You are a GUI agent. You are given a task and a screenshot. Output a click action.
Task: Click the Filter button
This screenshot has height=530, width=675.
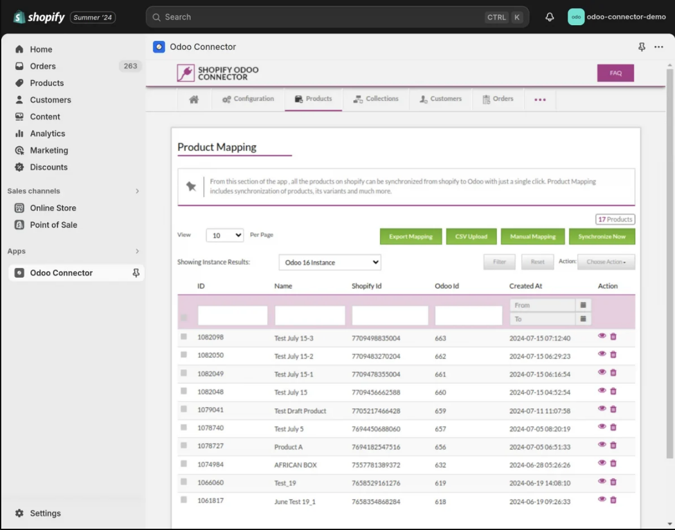[x=499, y=262]
